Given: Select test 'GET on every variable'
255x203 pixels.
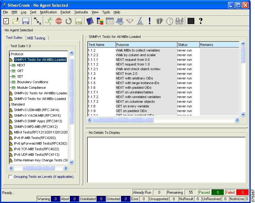Looking at the screenshot, I should point(132,106).
